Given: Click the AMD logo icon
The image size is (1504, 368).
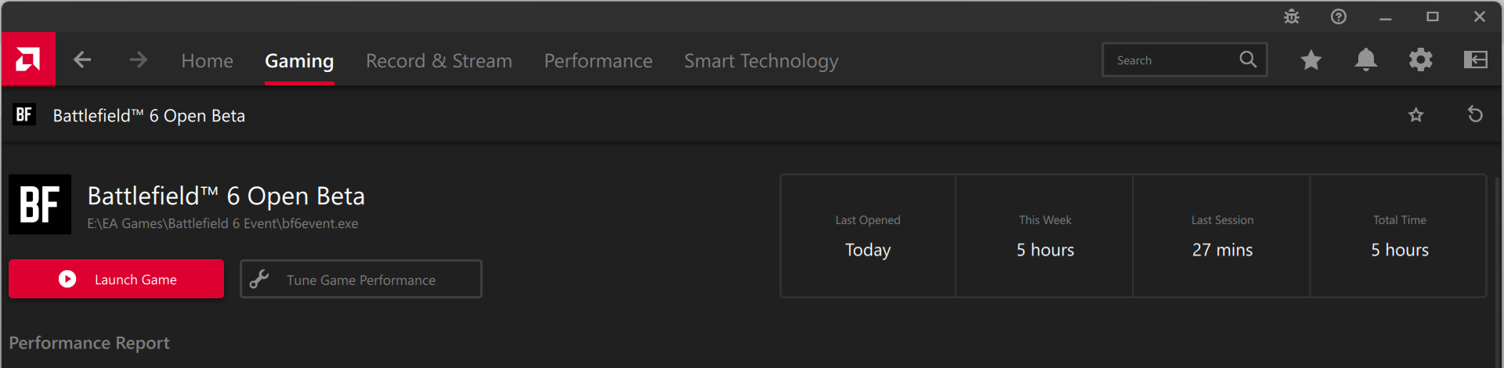Looking at the screenshot, I should [28, 60].
